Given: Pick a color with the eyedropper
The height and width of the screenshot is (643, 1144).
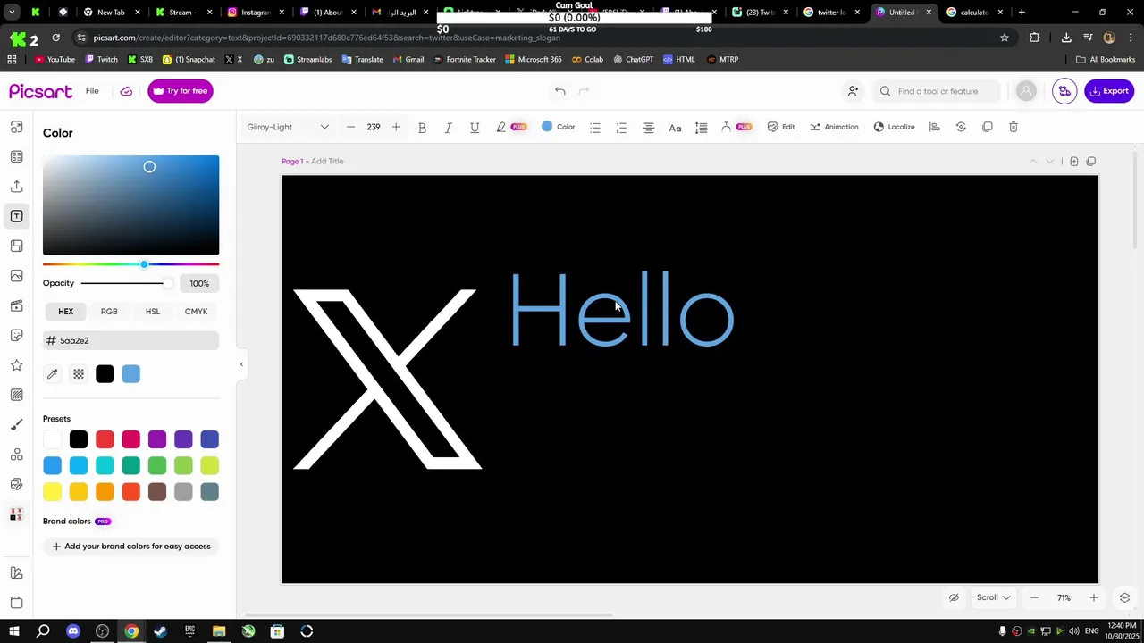Looking at the screenshot, I should coord(53,374).
